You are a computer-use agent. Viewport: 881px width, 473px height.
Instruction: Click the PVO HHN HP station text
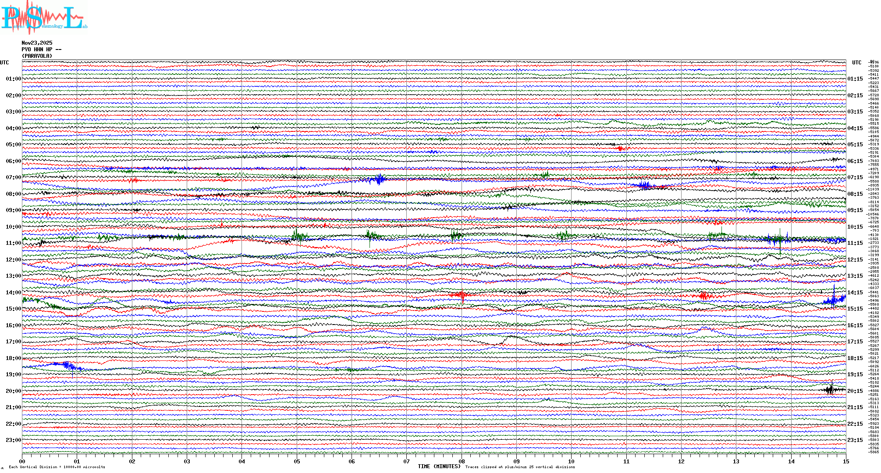(x=41, y=49)
